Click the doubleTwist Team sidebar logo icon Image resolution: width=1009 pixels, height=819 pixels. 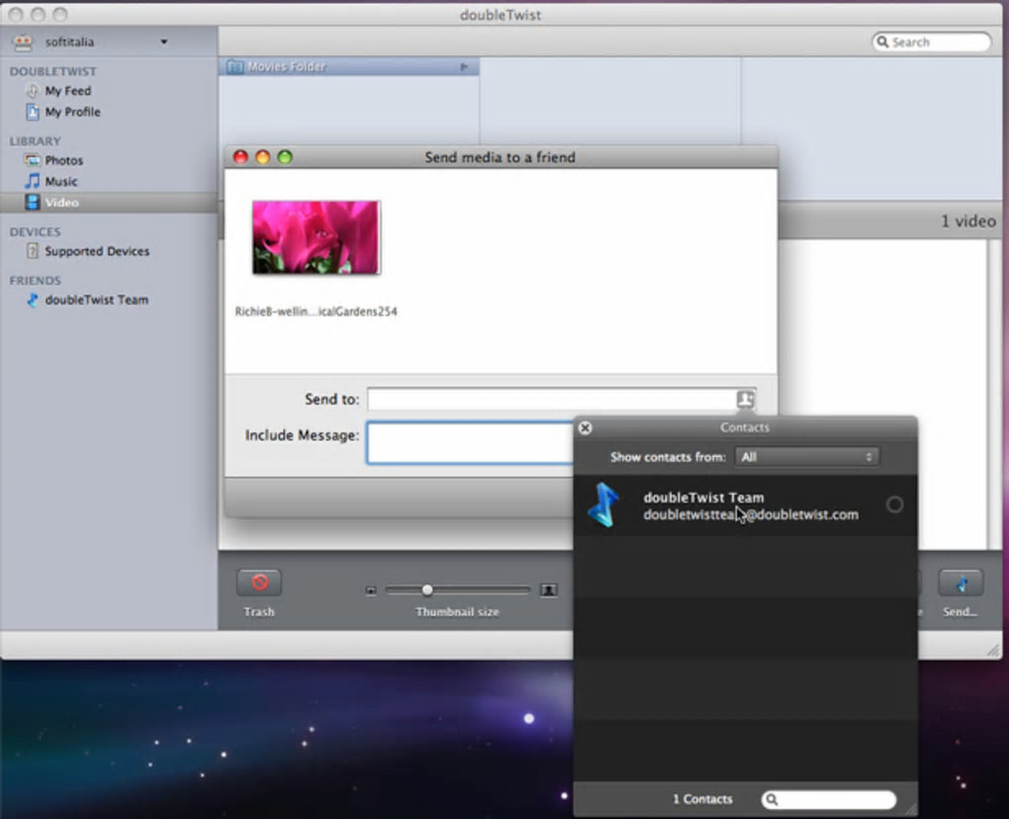(x=33, y=300)
